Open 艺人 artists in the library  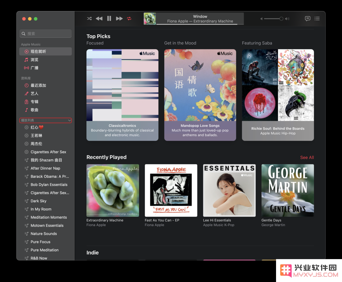[x=45, y=93]
